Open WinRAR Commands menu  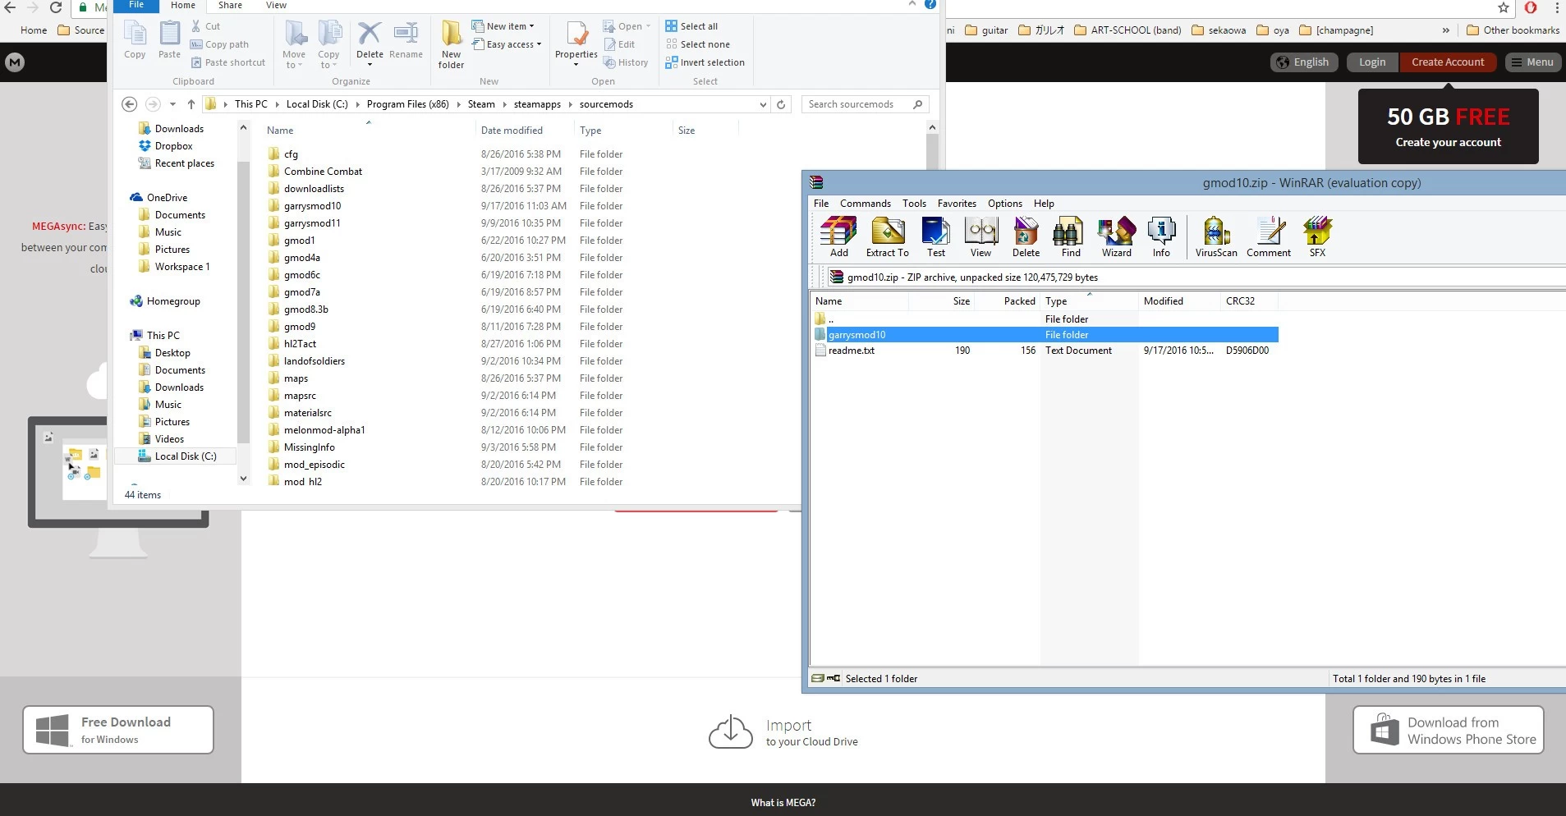click(x=865, y=204)
